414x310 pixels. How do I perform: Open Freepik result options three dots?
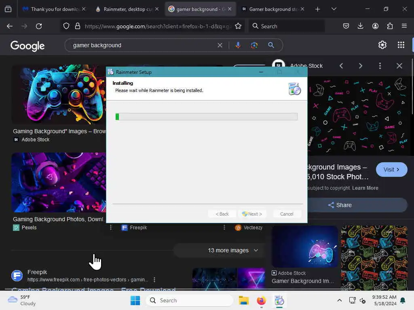[x=154, y=279]
